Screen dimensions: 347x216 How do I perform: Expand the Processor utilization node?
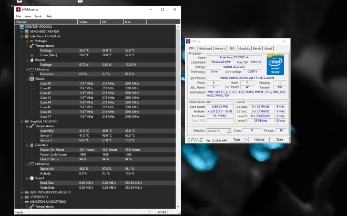click(32, 74)
